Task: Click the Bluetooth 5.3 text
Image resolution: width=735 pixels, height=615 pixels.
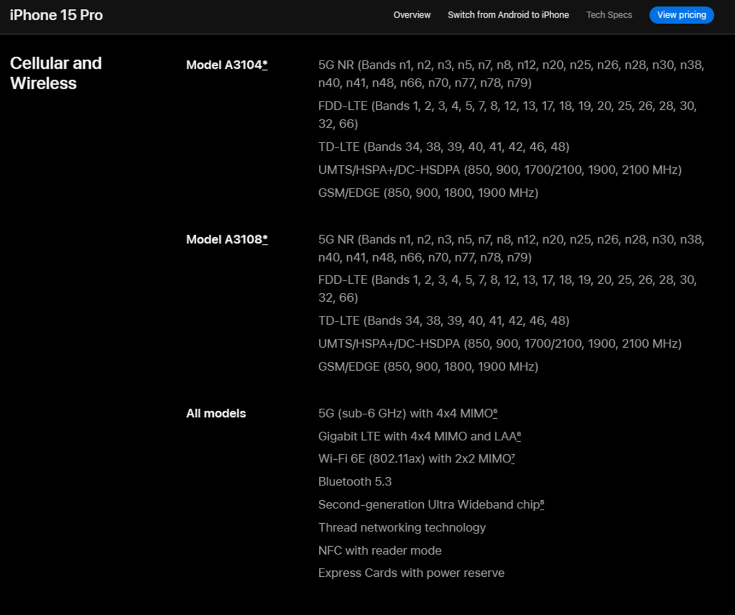Action: [x=355, y=482]
